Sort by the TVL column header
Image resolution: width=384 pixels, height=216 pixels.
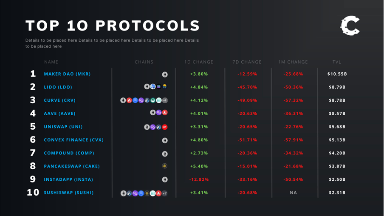click(337, 62)
